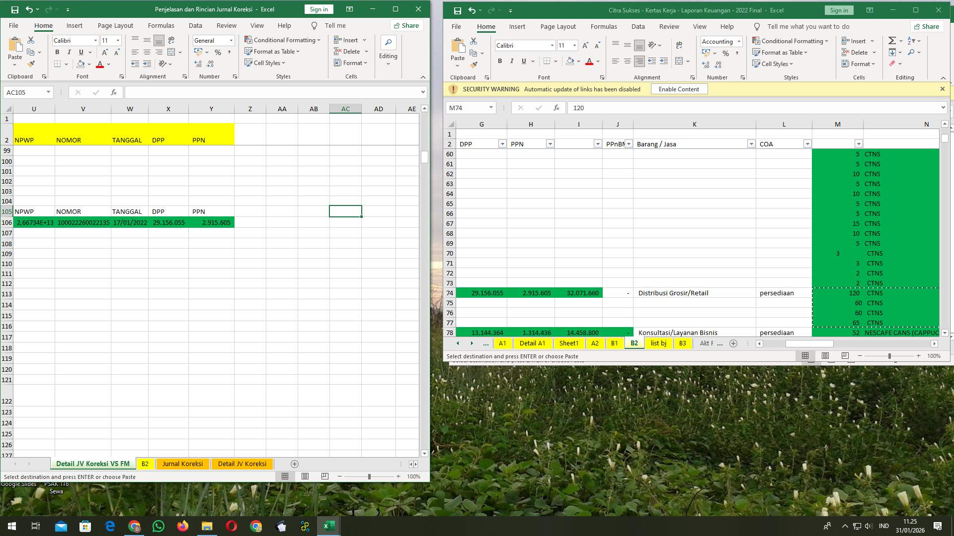Open the DPP column filter dropdown

click(502, 144)
